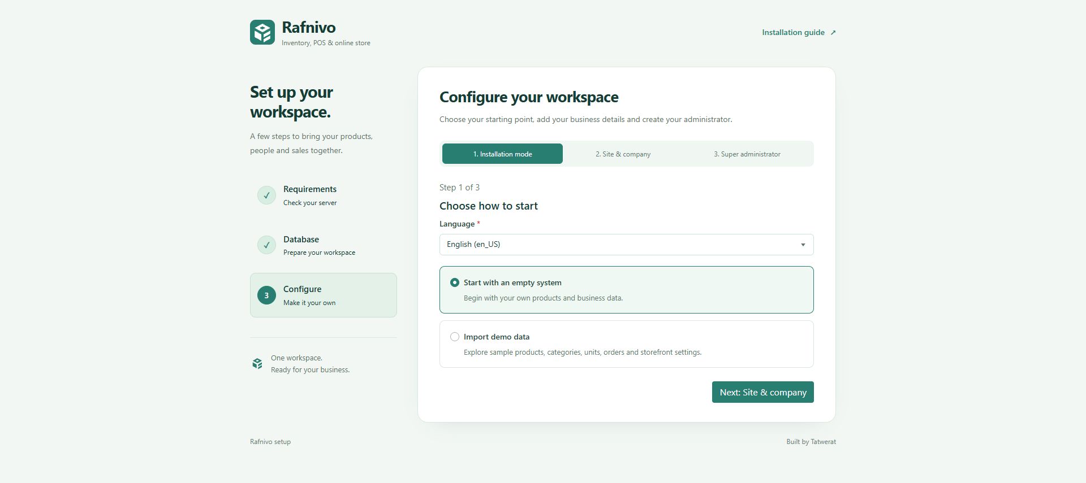
Task: Select Start with an empty system radio
Action: (455, 282)
